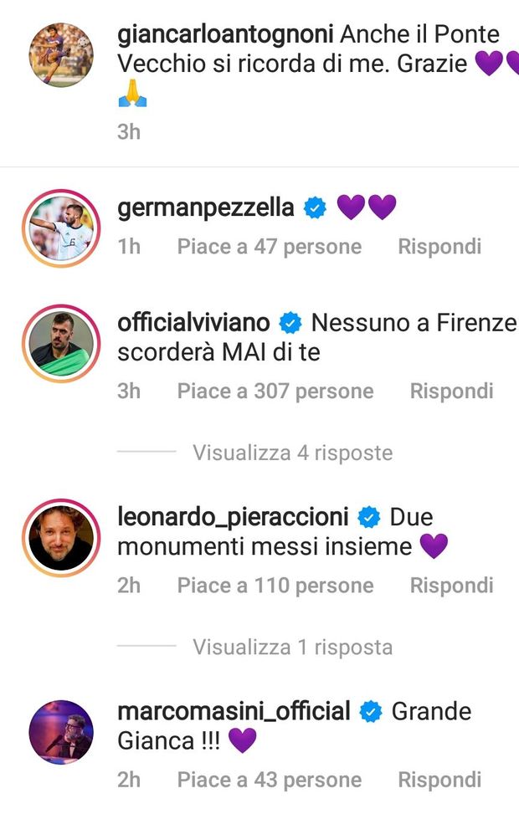
Task: Click leonardo_pieraccioni's verification checkmark
Action: [368, 517]
